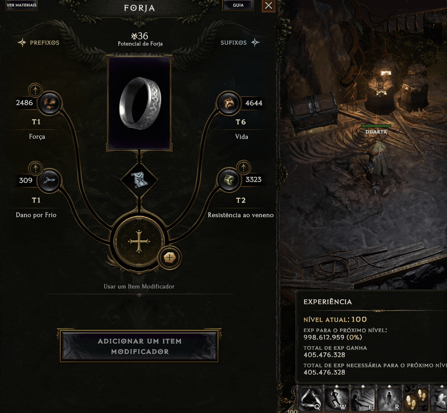Activate the Q skill slot
This screenshot has height=413, width=447.
310,399
